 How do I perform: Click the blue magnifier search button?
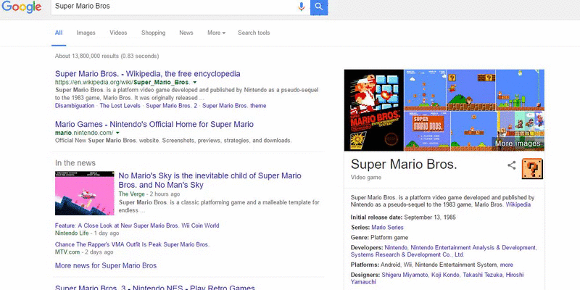pos(319,7)
